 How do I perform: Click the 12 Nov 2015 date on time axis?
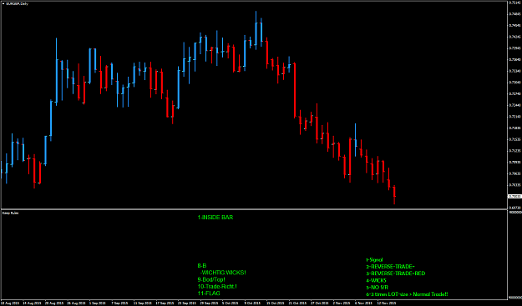point(388,303)
